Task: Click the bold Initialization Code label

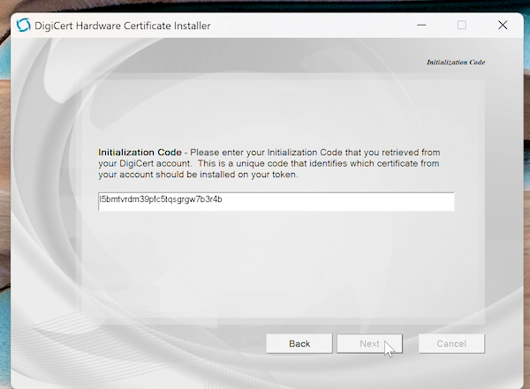Action: (140, 152)
